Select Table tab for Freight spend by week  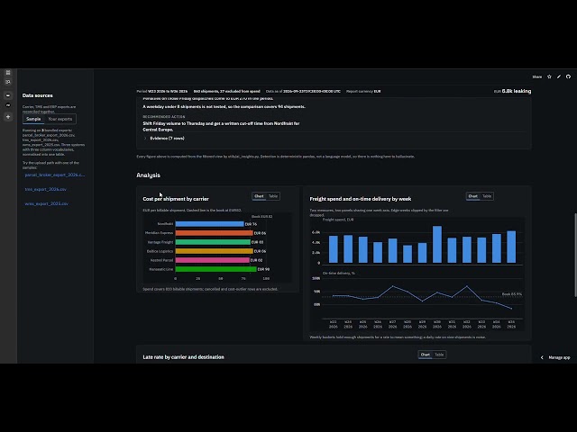tap(487, 196)
